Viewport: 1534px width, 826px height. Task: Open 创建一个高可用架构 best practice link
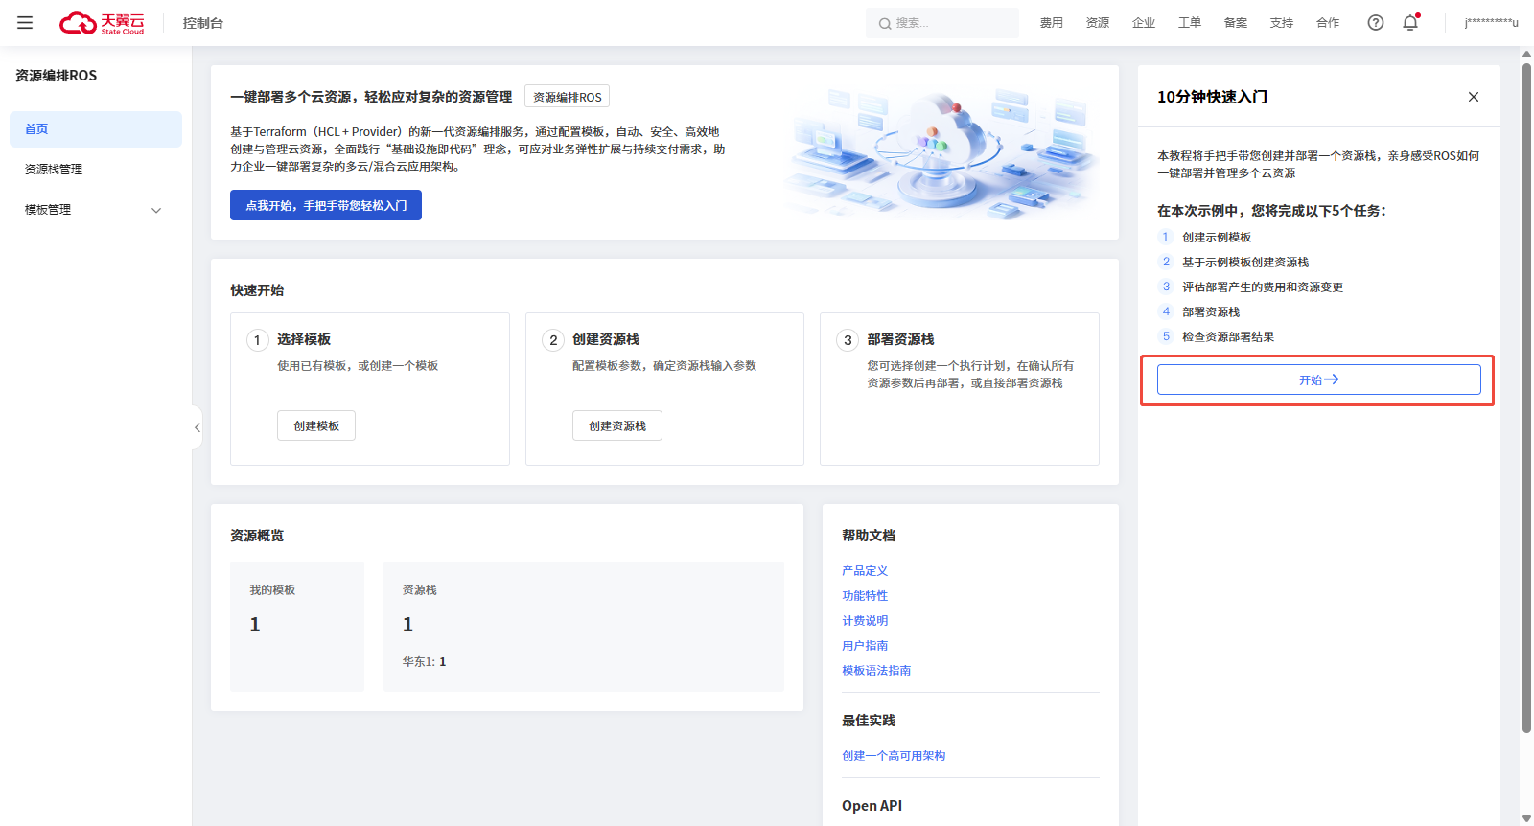[x=894, y=756]
